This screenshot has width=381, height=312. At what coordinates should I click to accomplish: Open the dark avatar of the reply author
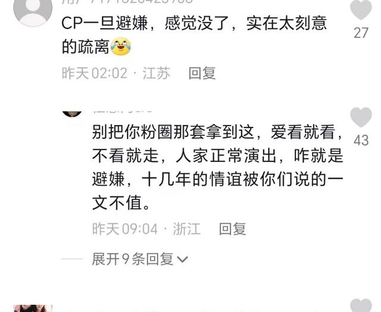[x=72, y=114]
